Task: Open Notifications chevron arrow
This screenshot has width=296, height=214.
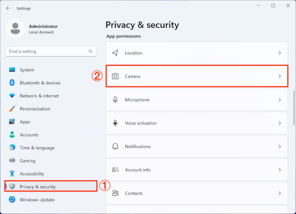Action: (280, 147)
